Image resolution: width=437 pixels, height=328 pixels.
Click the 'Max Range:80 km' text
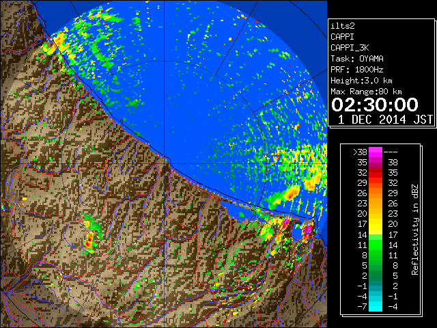coord(366,92)
